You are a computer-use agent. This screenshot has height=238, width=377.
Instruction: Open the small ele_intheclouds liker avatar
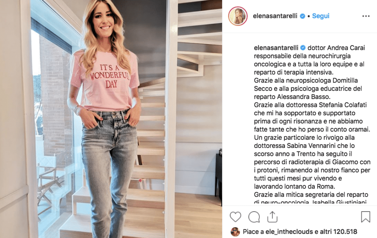click(235, 232)
